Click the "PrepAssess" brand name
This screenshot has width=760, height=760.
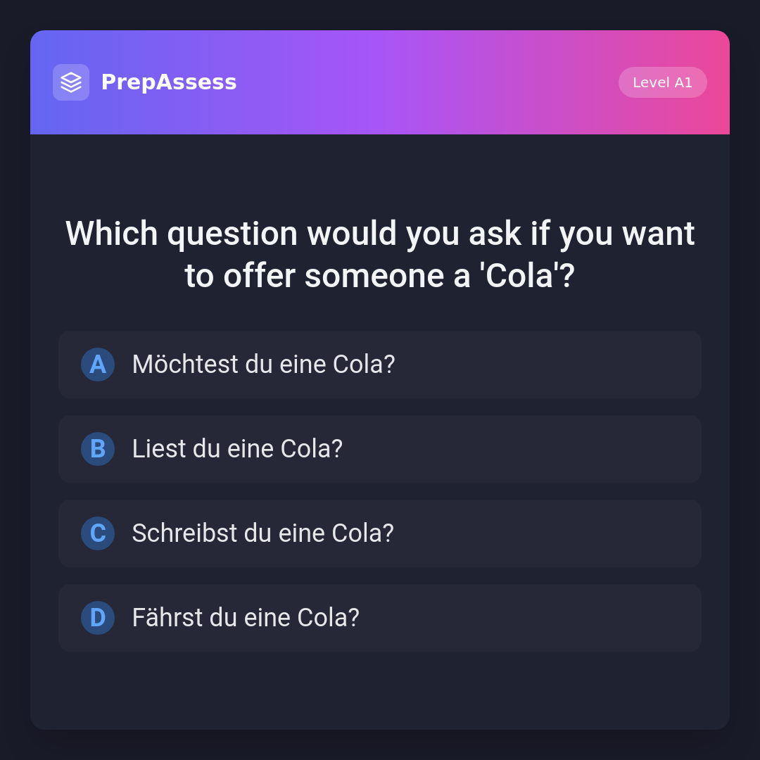tap(169, 82)
